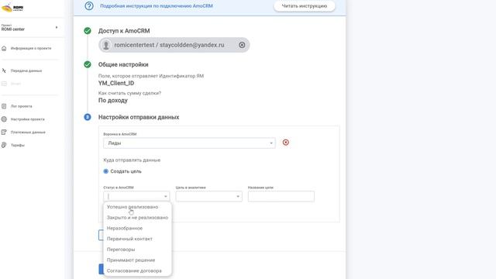Viewport: 496px width, 279px height.
Task: Click the account avatar icon in romicentertest chip
Action: click(106, 45)
